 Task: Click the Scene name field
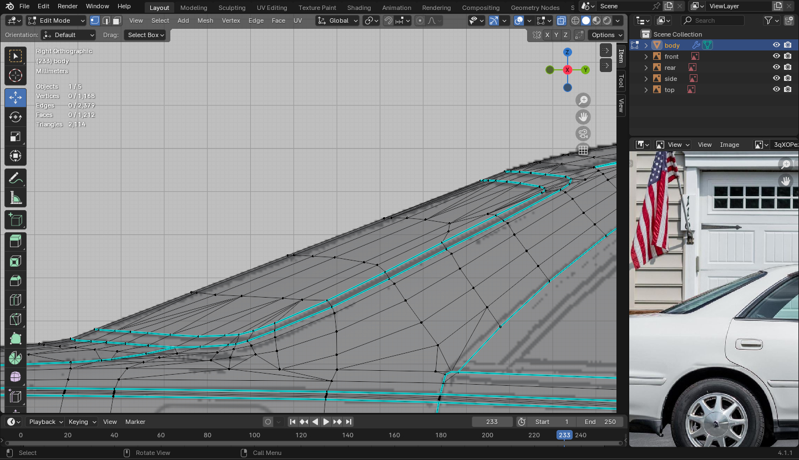tap(624, 6)
